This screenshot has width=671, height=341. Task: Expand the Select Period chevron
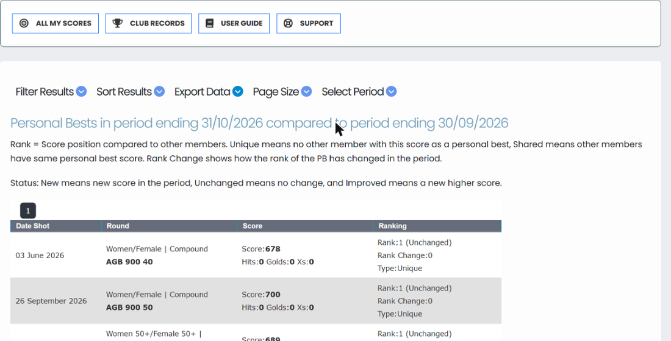tap(391, 91)
